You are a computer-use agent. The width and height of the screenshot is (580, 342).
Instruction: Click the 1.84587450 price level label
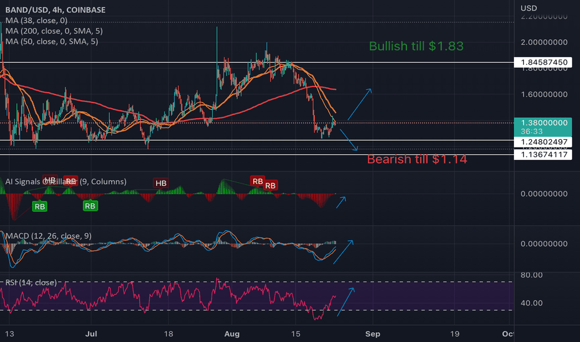(543, 62)
